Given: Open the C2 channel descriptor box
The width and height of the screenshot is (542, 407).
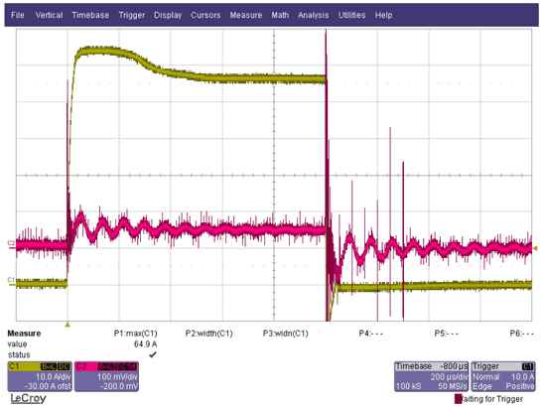Looking at the screenshot, I should point(106,376).
